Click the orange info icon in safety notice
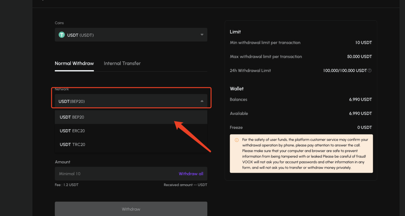Viewport: 405px width, 216px height. 236,140
